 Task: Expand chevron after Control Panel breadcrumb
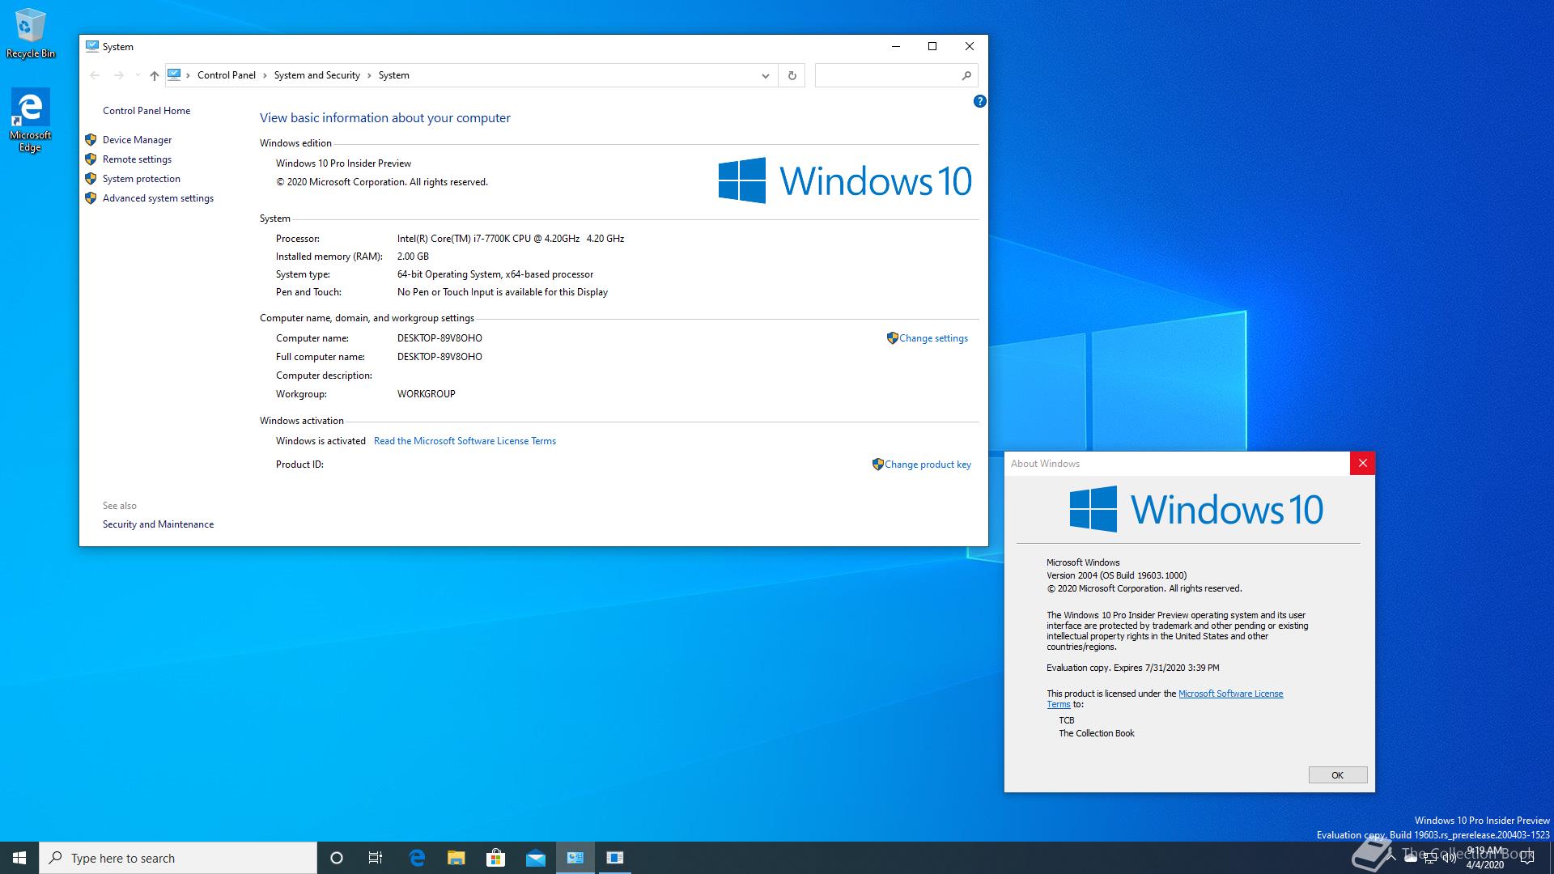[265, 75]
